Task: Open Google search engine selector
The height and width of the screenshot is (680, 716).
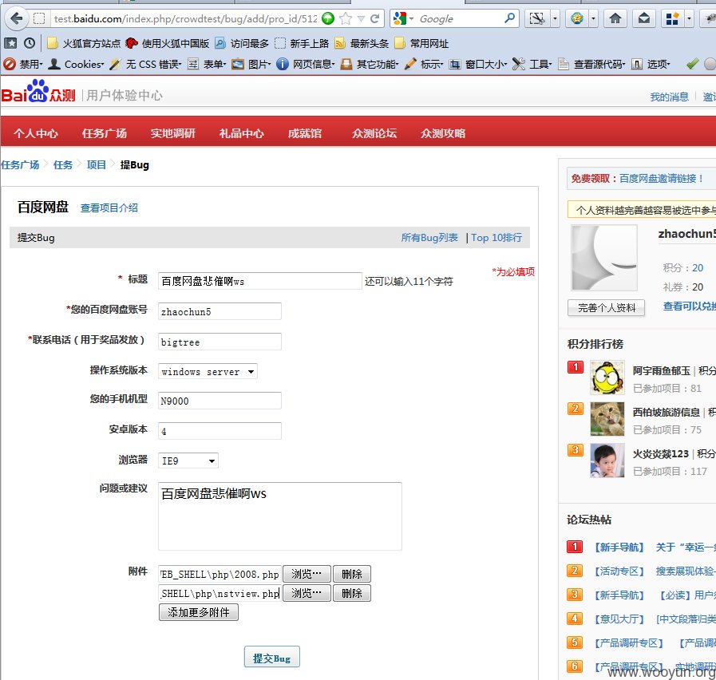Action: (403, 18)
